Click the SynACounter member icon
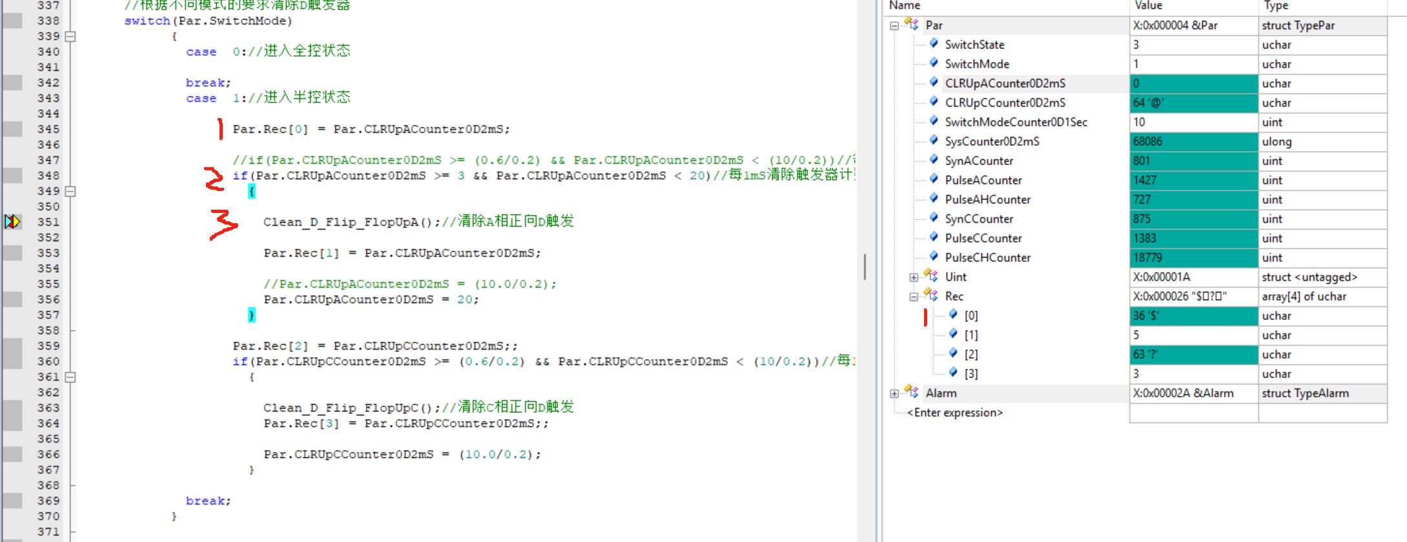 point(934,159)
